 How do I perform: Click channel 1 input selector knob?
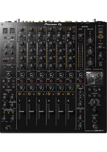pyautogui.click(x=22, y=29)
